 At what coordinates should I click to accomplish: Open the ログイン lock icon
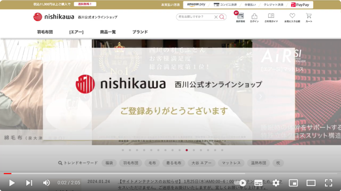coord(254,18)
